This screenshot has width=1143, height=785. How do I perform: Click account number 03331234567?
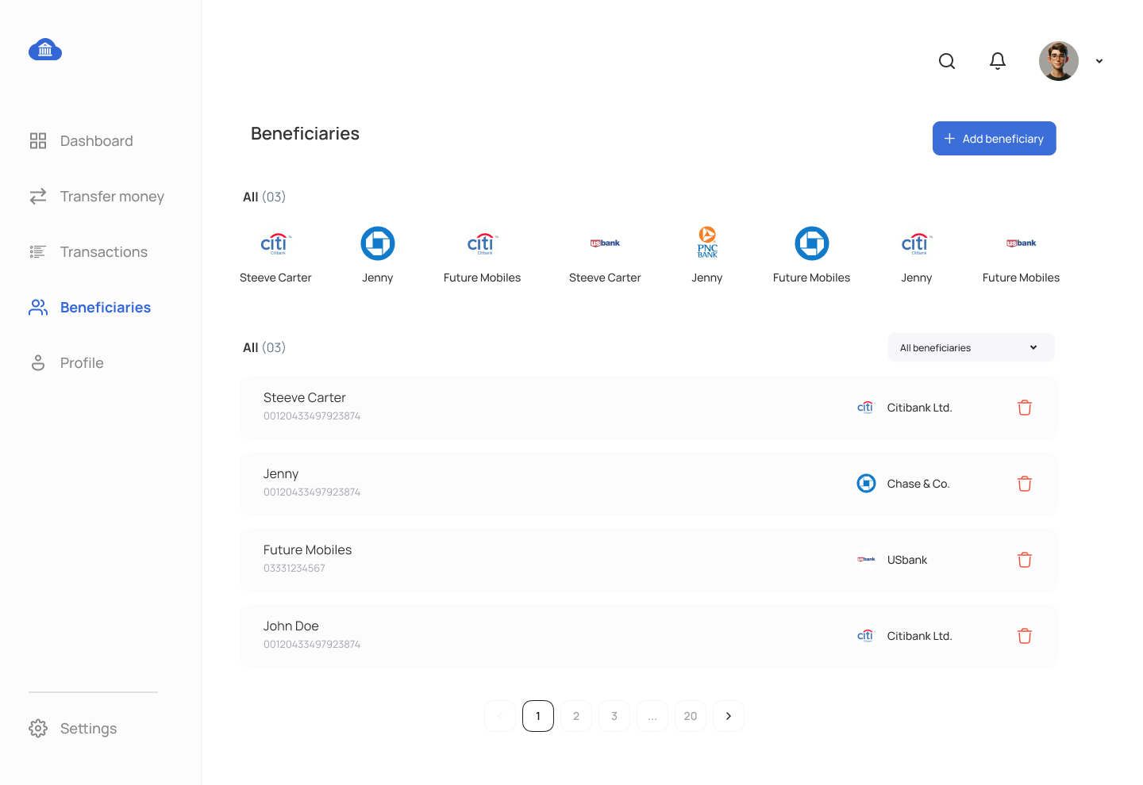click(294, 569)
